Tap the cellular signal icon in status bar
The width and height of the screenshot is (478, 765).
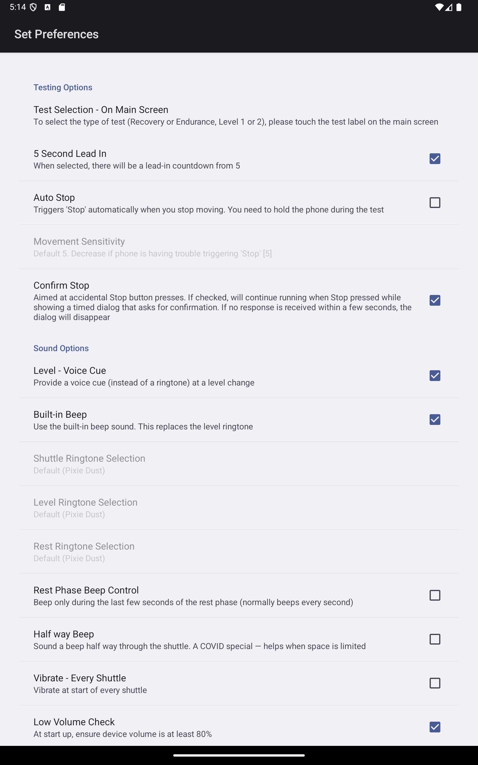(x=449, y=7)
